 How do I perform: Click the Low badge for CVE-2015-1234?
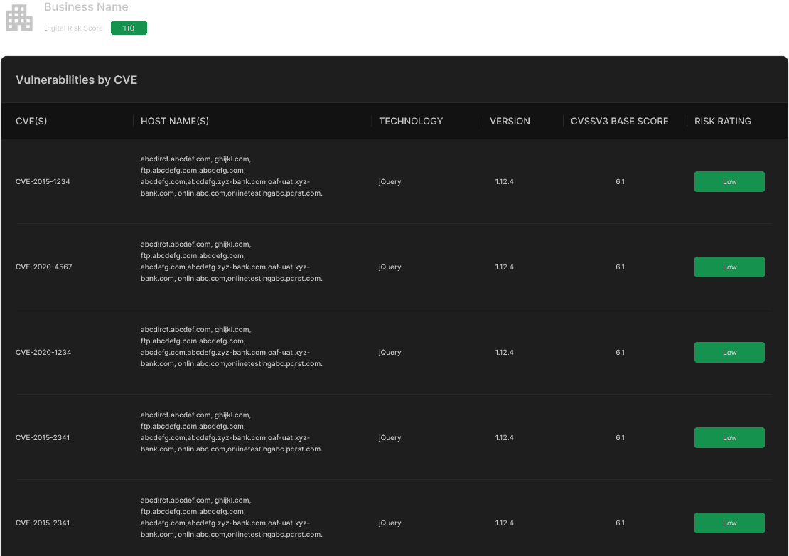coord(729,181)
